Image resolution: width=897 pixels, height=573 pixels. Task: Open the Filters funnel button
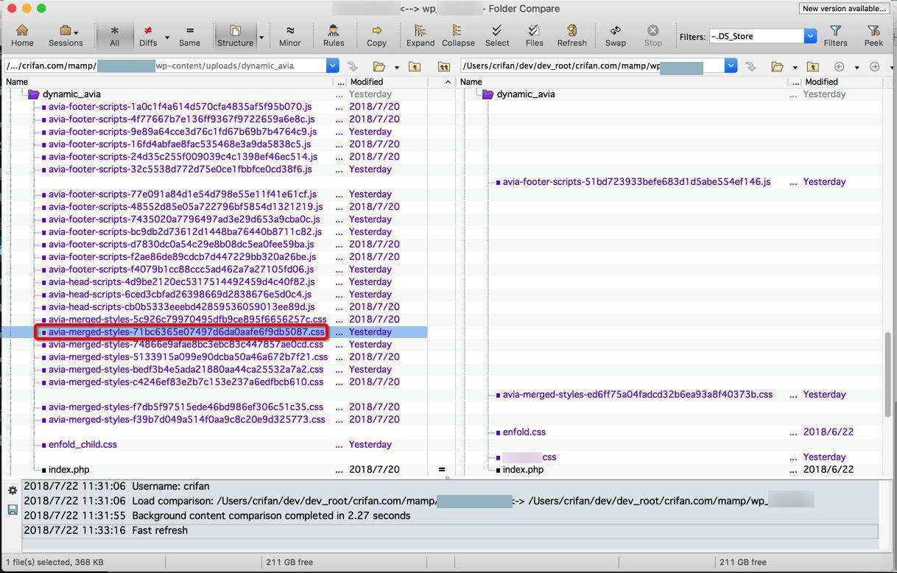[835, 35]
